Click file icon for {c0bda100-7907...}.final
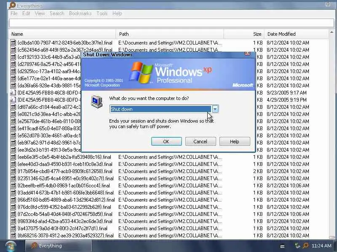This screenshot has width=337, height=252. point(13,43)
